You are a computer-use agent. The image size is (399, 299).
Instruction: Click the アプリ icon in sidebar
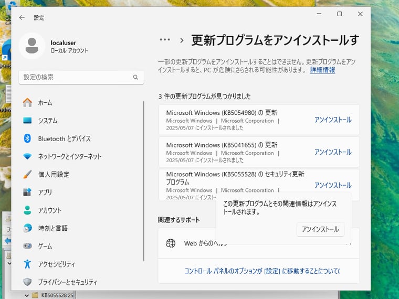27,192
